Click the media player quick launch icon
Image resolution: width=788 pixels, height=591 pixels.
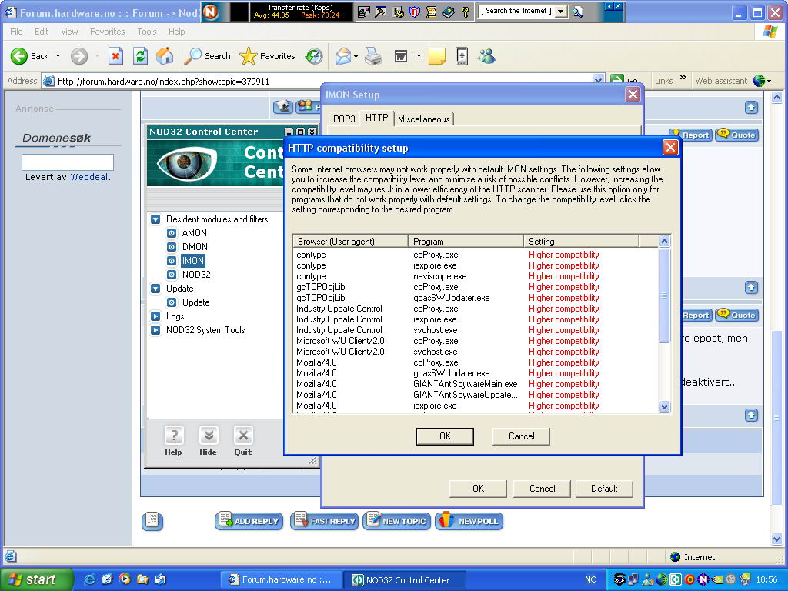125,579
